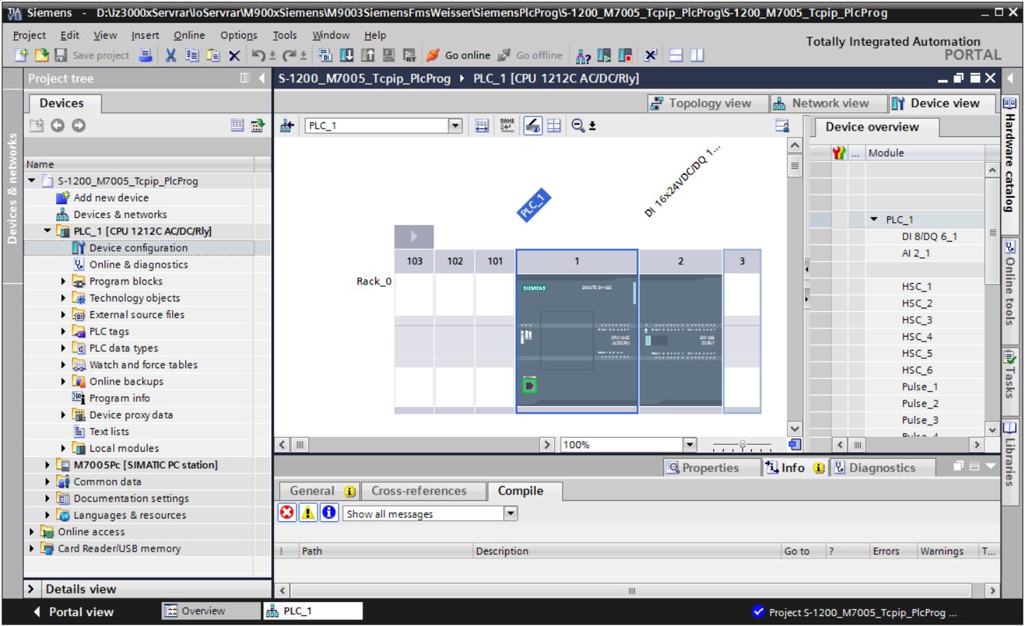
Task: Expand the rack slots arrow above slot 103
Action: (414, 236)
